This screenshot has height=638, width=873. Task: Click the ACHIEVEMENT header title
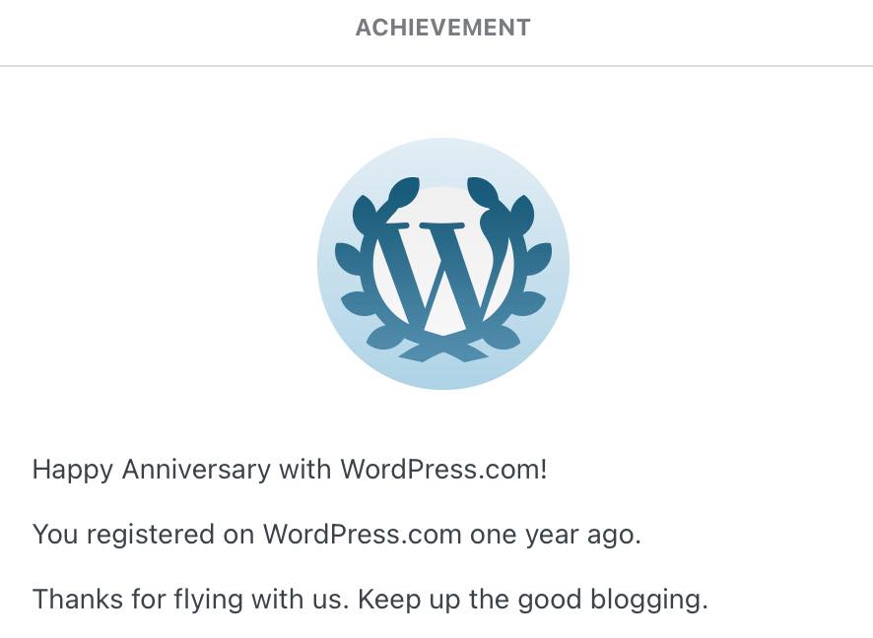(442, 28)
